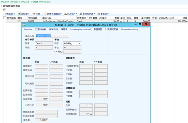Click the 添加多行 add lines icon
Viewport: 188px width, 123px height.
(x=19, y=14)
